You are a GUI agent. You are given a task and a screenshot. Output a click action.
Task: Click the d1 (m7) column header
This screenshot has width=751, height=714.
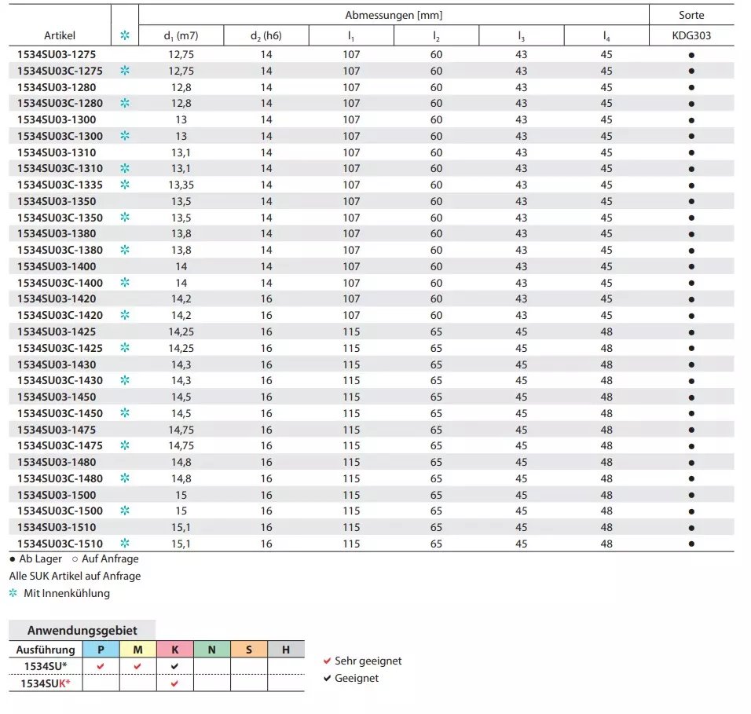click(181, 36)
